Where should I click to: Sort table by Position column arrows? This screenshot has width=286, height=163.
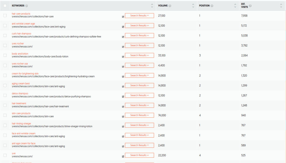pyautogui.click(x=235, y=6)
